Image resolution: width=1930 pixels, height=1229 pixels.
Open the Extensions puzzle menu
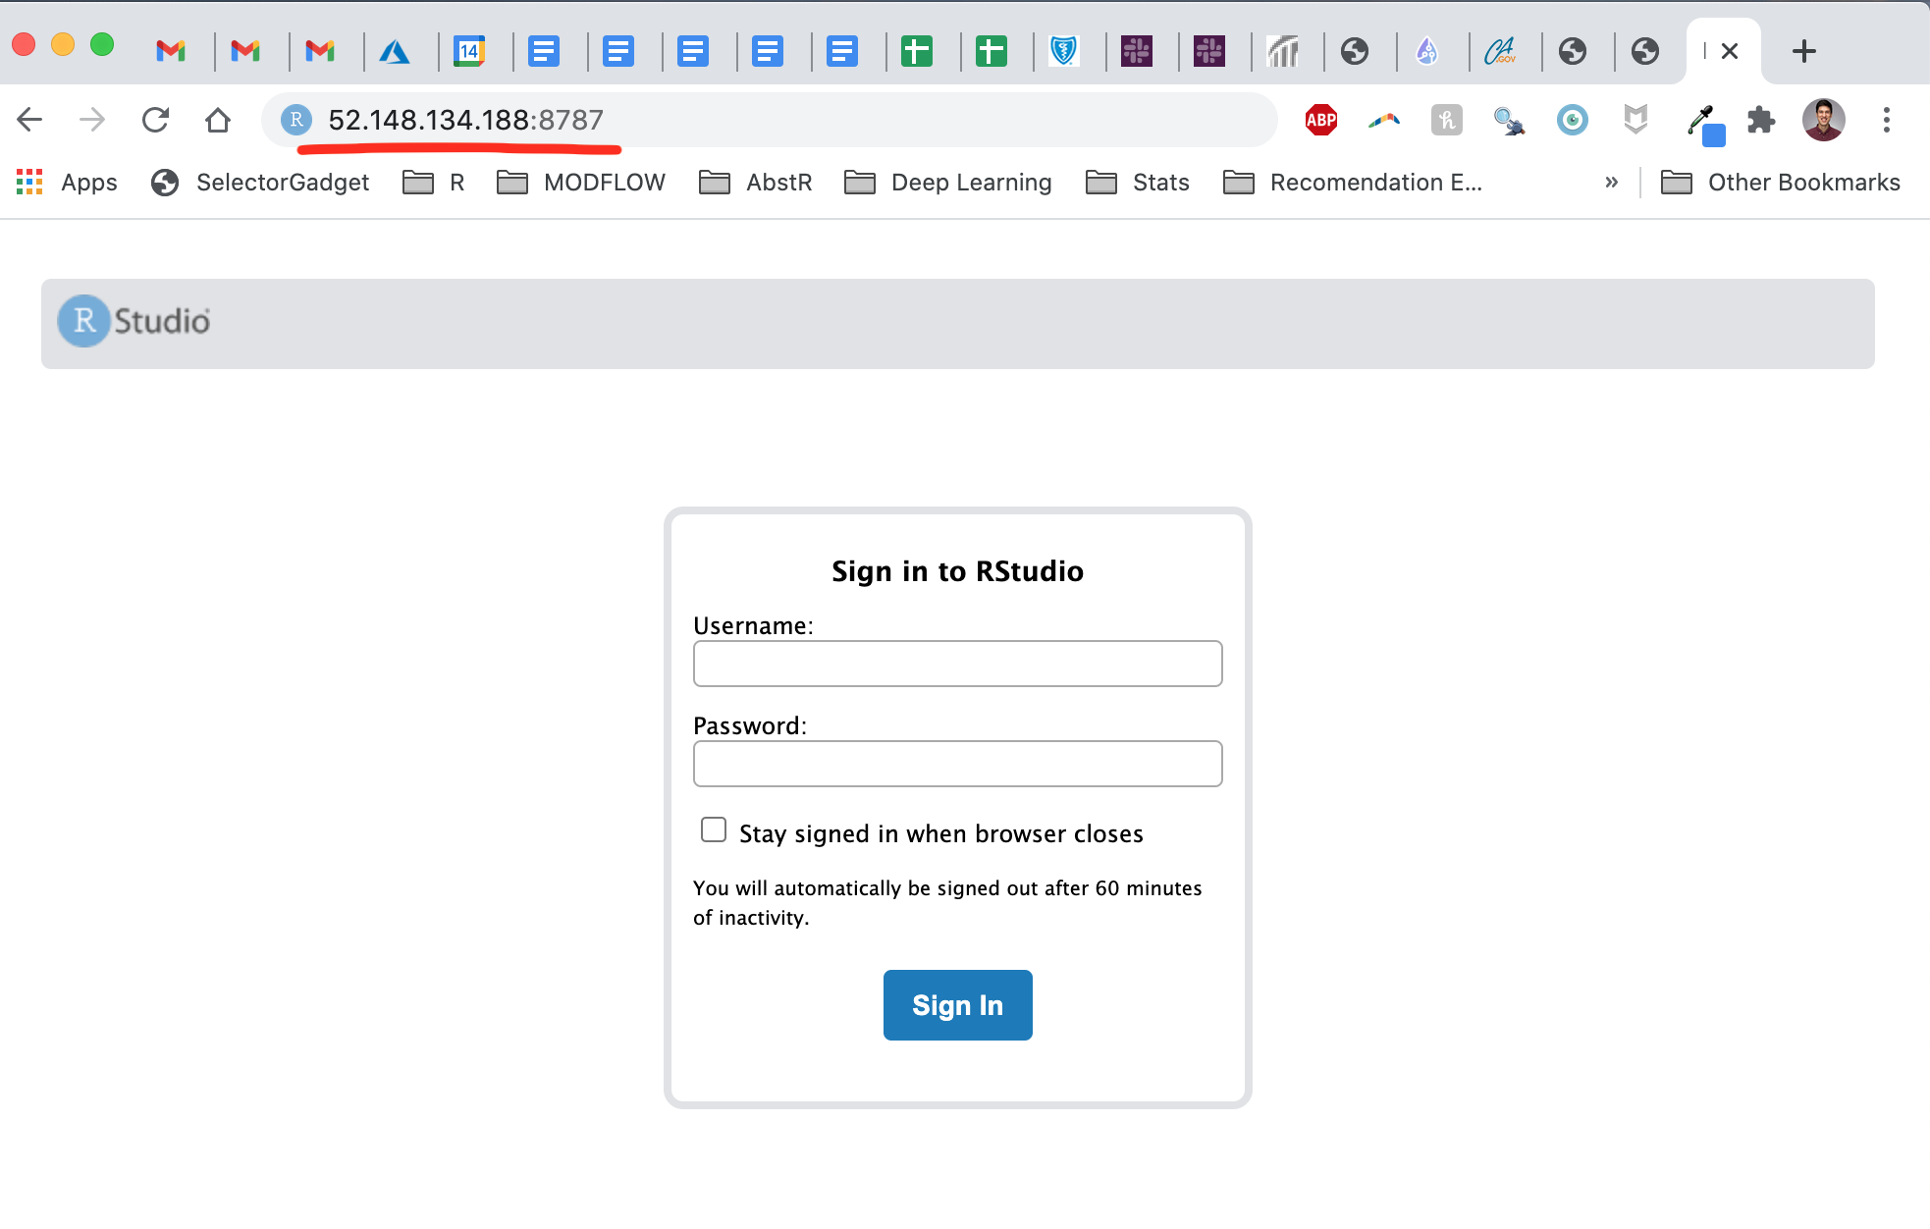pyautogui.click(x=1761, y=120)
